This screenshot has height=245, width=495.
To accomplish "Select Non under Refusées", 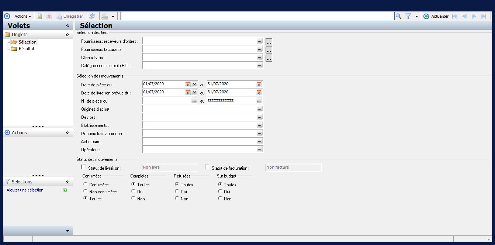I will point(177,198).
